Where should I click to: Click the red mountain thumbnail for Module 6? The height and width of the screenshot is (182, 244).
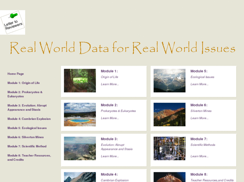pyautogui.click(x=169, y=115)
